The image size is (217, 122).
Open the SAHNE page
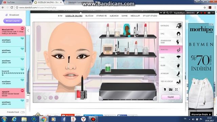point(124,16)
